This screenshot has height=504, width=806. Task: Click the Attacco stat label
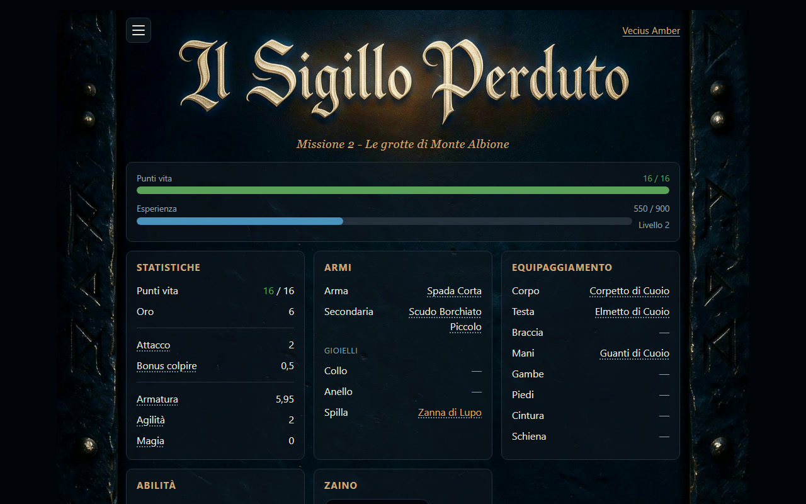point(153,345)
